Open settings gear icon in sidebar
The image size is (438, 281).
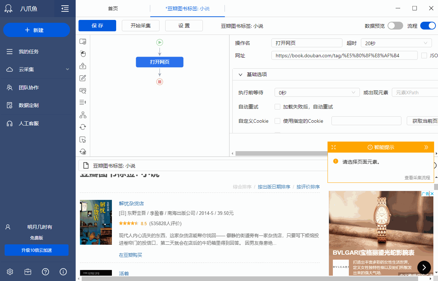[x=10, y=272]
